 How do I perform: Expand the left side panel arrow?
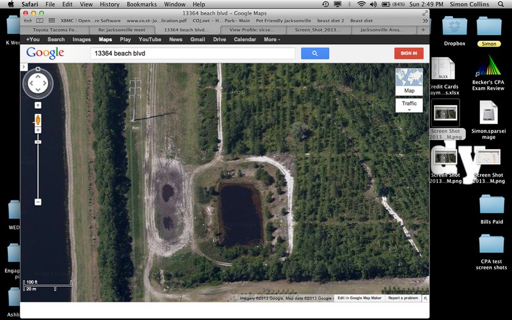click(x=24, y=67)
